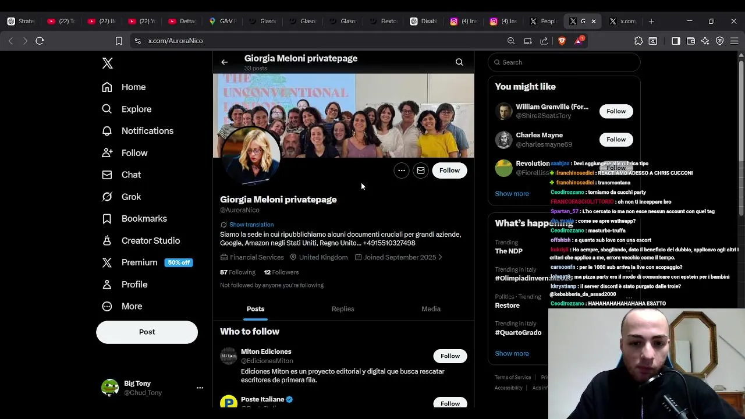Click the white Post button
This screenshot has height=419, width=745.
147,332
